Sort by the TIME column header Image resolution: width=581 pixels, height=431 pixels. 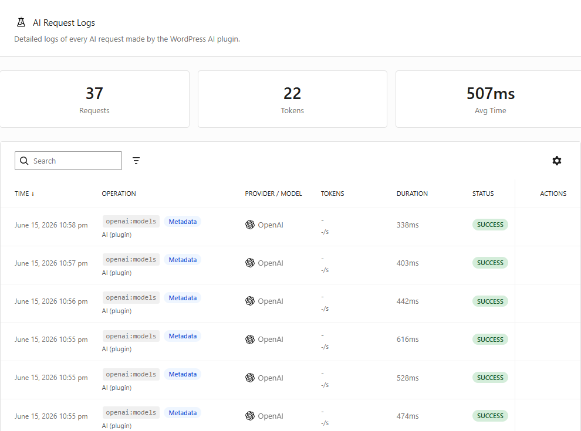pos(25,194)
